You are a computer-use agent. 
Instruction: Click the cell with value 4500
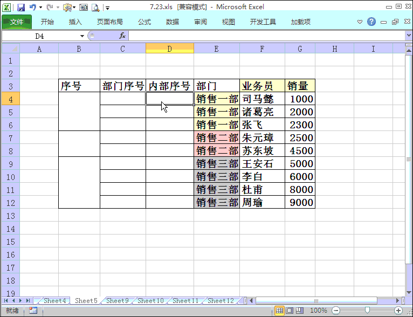click(300, 150)
